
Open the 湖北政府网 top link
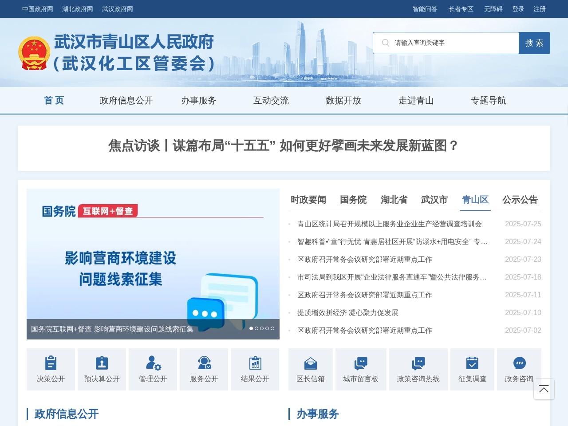point(78,9)
